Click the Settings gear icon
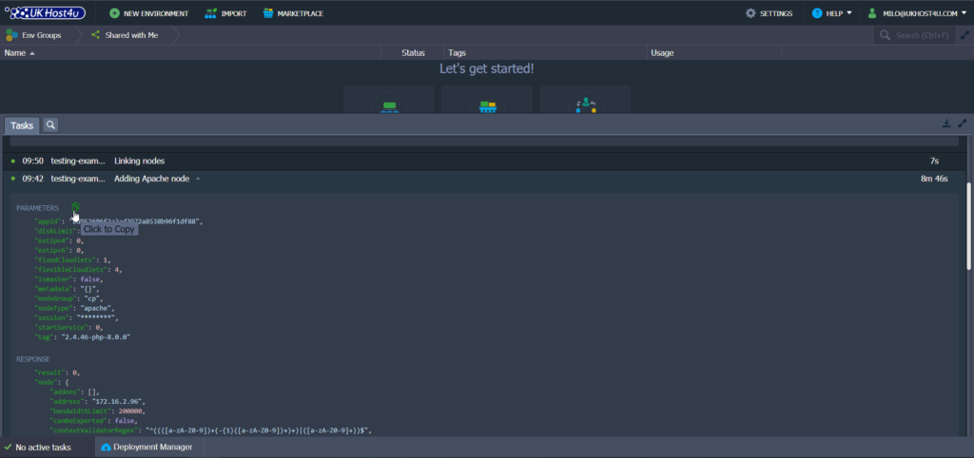Screen dimensions: 974x458 click(751, 13)
